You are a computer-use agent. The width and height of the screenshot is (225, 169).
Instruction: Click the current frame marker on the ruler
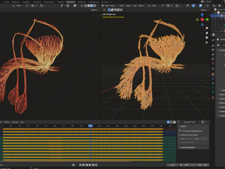tap(90, 126)
